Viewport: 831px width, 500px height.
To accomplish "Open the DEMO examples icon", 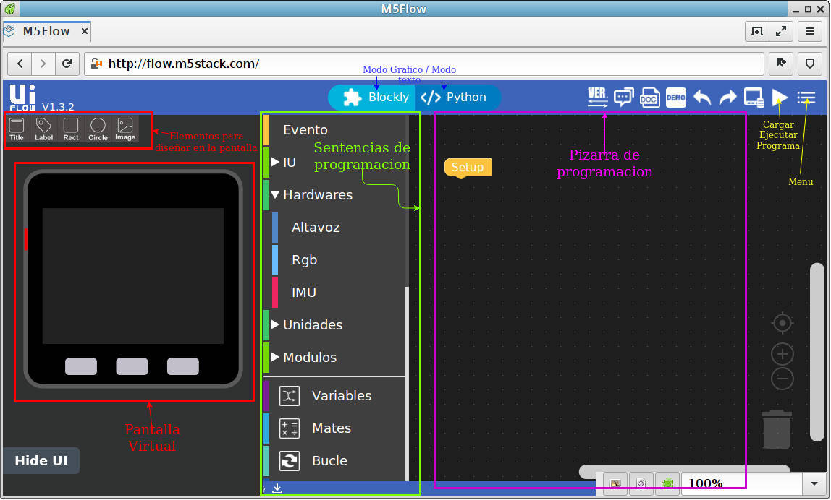I will pos(675,98).
